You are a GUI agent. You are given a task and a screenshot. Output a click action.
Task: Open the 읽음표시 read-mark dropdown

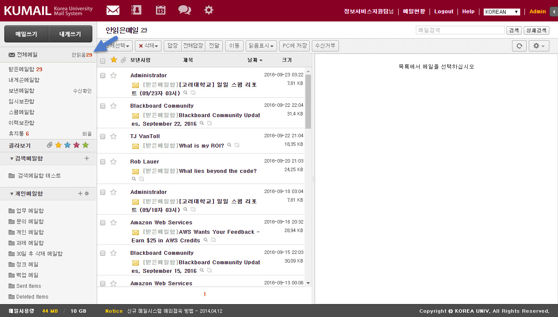pyautogui.click(x=261, y=45)
